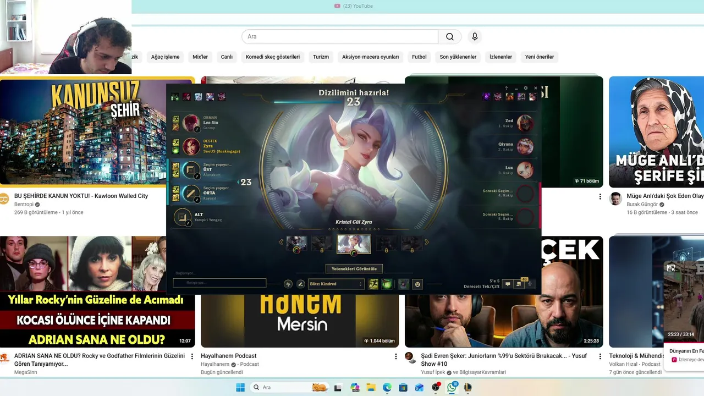
Task: Open File Explorer from the taskbar
Action: tap(371, 387)
